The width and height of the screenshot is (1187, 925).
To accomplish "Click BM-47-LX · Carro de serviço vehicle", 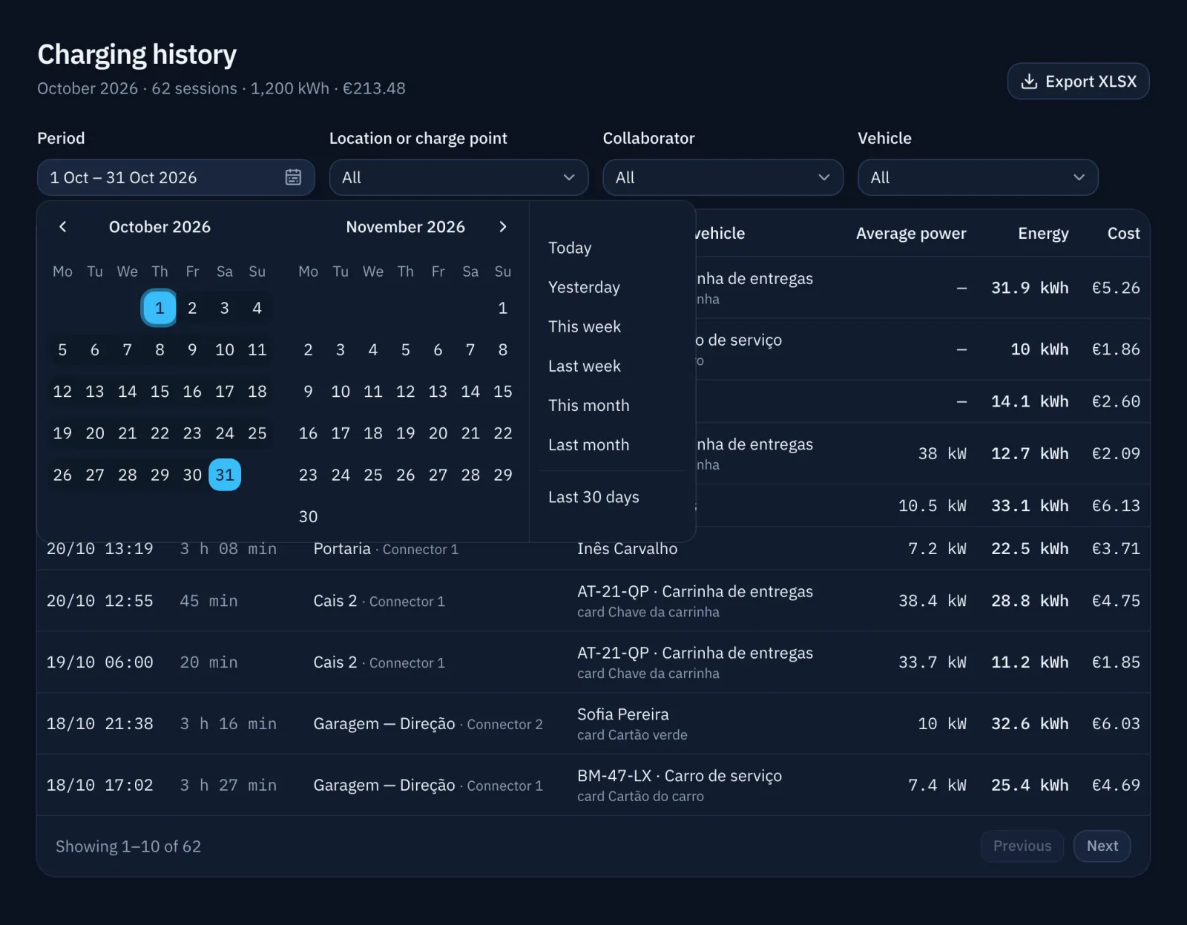I will pyautogui.click(x=680, y=776).
